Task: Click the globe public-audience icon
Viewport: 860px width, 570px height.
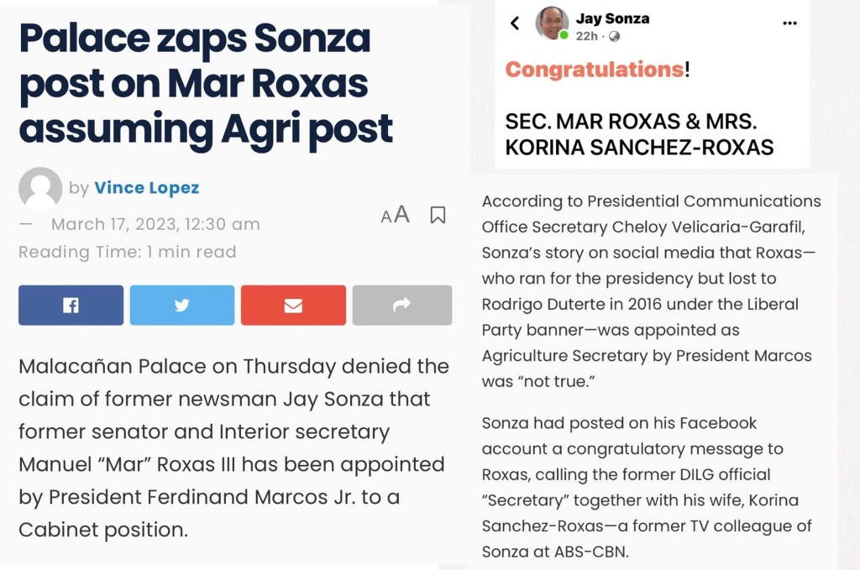Action: pos(615,37)
